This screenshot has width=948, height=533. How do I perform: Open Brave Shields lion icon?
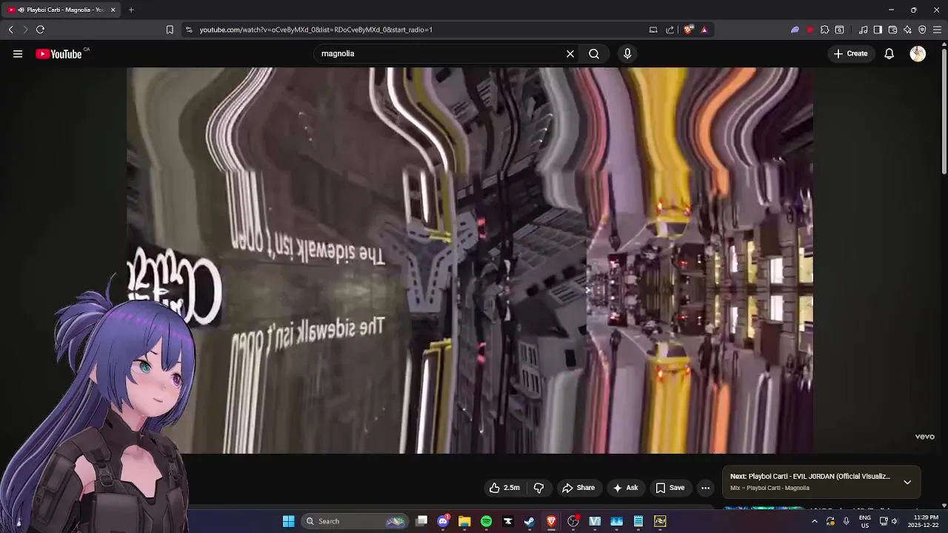[x=689, y=30]
